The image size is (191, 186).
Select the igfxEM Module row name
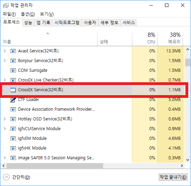[x=32, y=138]
